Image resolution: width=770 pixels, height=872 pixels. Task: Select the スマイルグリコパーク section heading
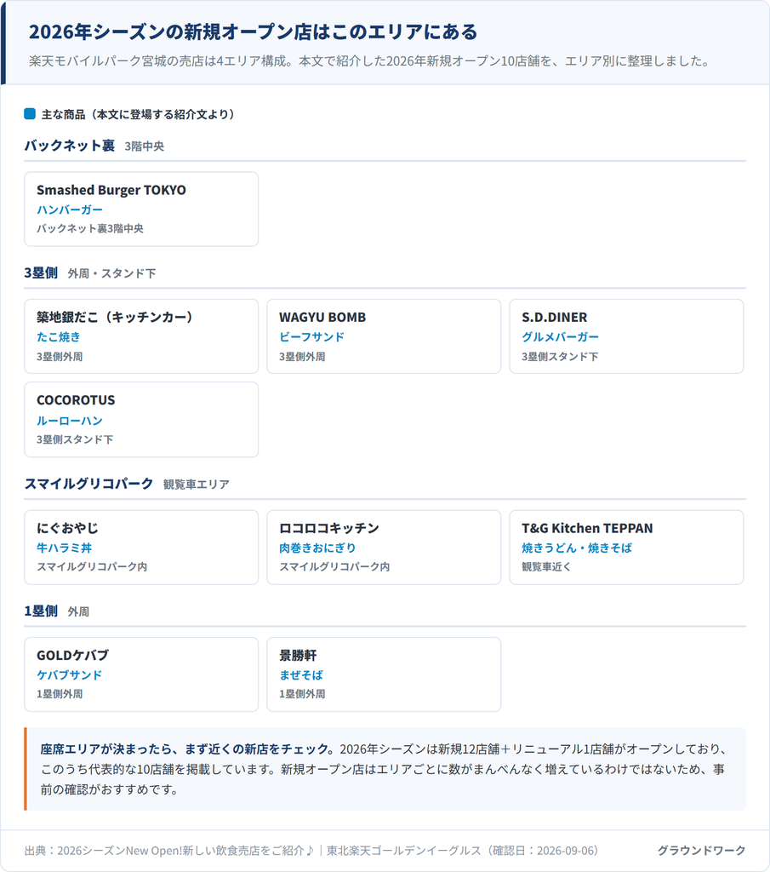pos(88,484)
